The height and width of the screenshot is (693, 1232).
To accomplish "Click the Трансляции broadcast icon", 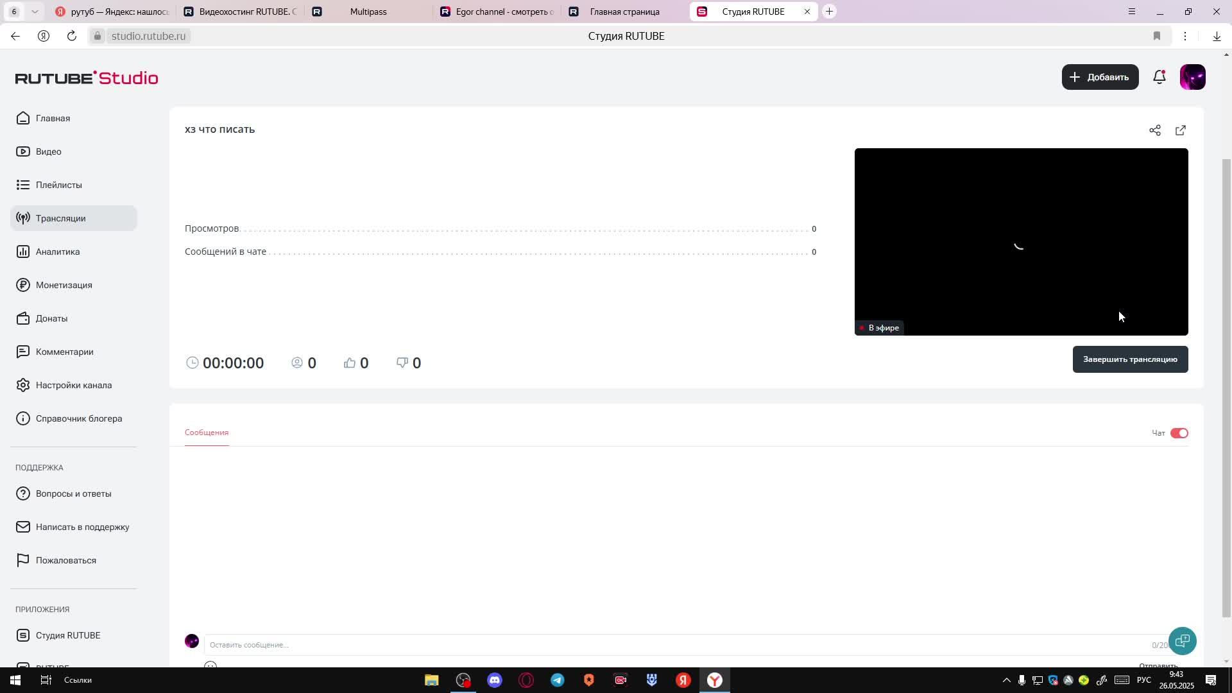I will tap(23, 218).
